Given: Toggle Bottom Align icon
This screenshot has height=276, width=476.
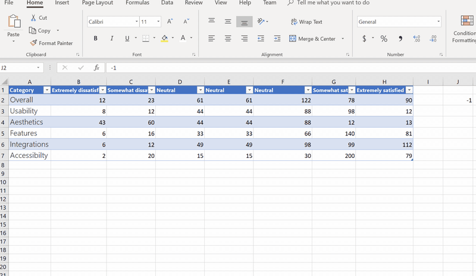Looking at the screenshot, I should coord(245,22).
